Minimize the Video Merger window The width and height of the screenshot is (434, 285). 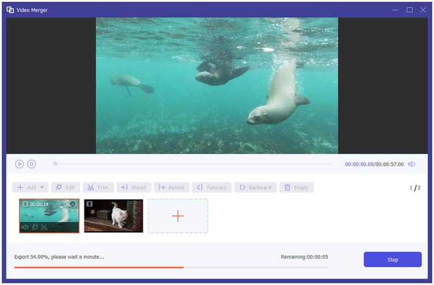[395, 10]
